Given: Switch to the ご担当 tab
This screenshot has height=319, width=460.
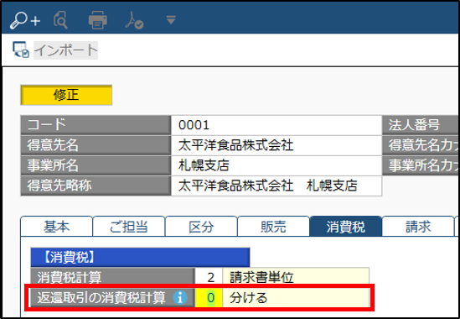Looking at the screenshot, I should click(x=129, y=227).
